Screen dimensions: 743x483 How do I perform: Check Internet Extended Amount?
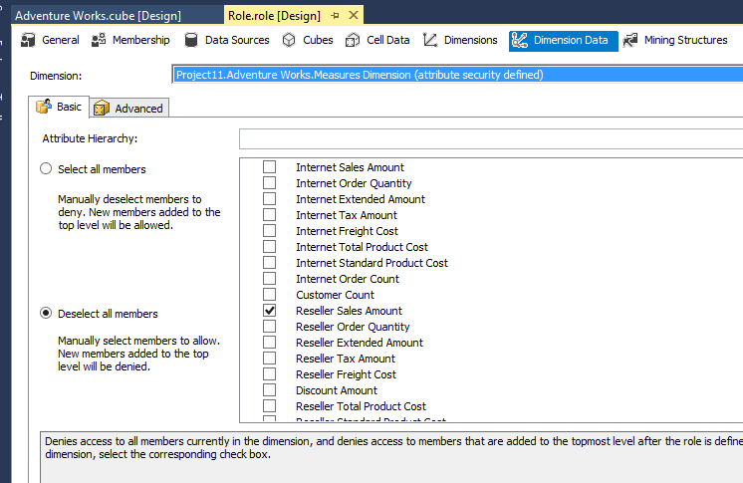tap(269, 198)
